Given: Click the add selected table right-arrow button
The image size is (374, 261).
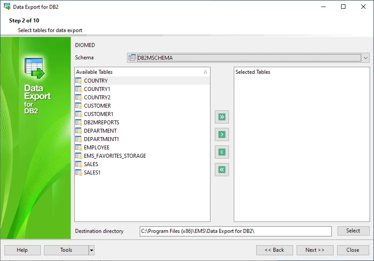Looking at the screenshot, I should pos(222,134).
